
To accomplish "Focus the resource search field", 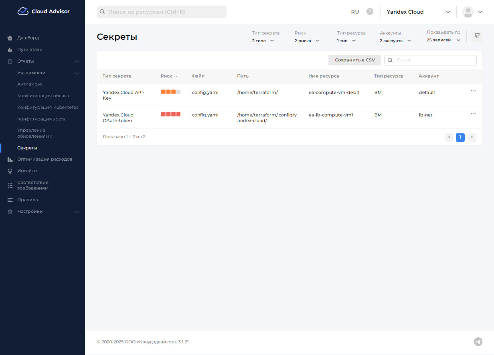I will [162, 12].
